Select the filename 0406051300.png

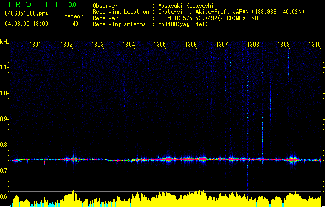[26, 13]
